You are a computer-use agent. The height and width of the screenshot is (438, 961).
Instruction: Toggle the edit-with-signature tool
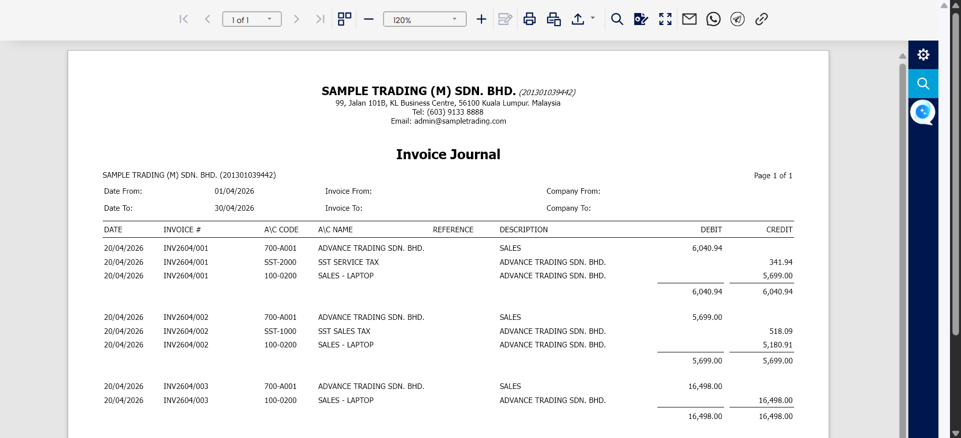pyautogui.click(x=641, y=20)
